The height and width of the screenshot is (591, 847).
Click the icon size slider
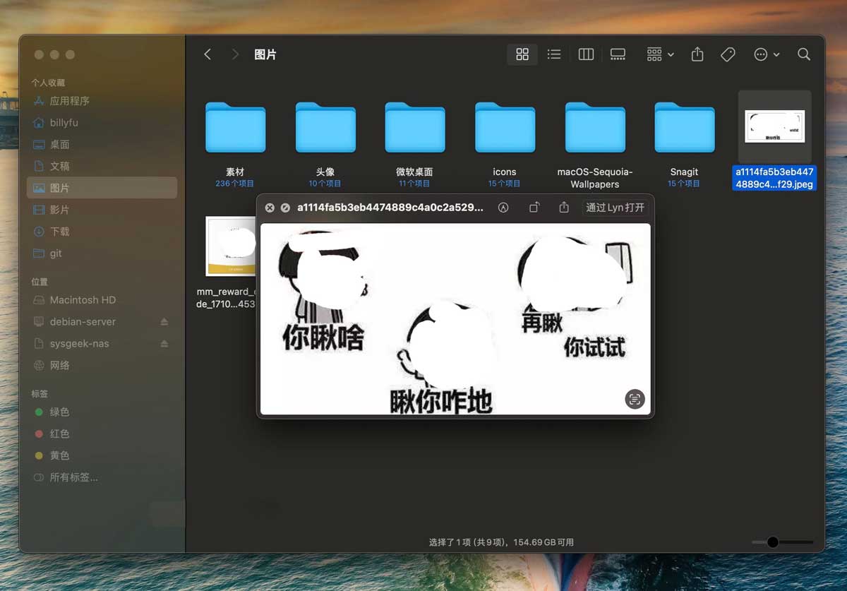[x=773, y=542]
